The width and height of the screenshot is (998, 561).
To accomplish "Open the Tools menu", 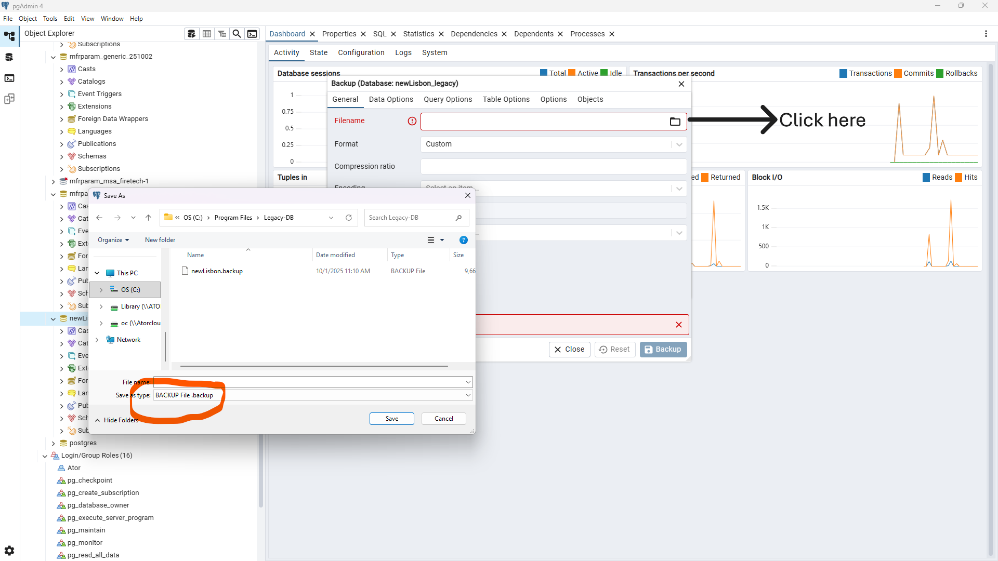I will [x=50, y=18].
